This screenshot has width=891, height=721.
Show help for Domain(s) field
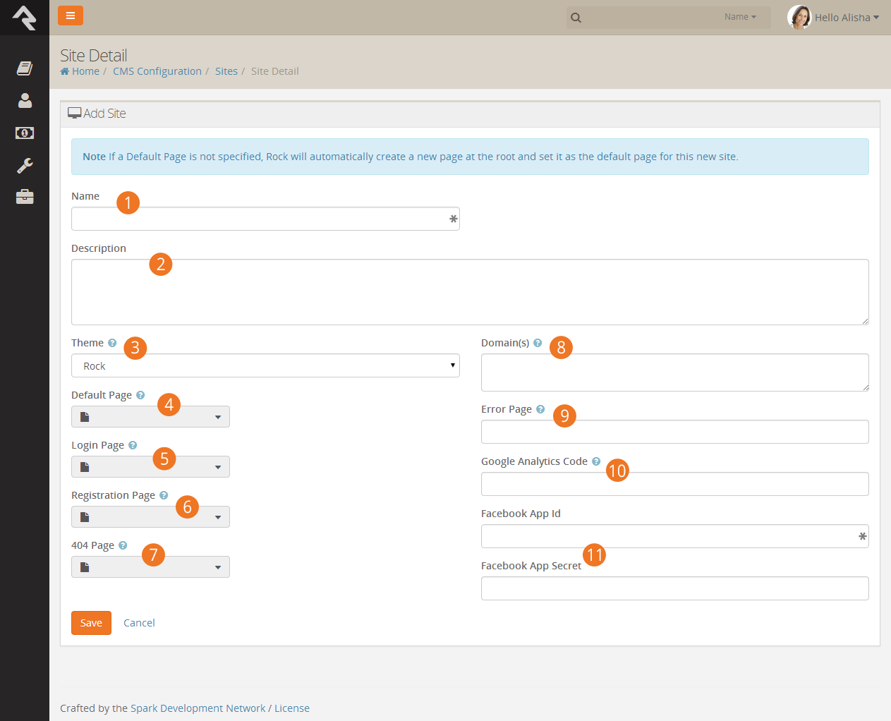coord(538,343)
